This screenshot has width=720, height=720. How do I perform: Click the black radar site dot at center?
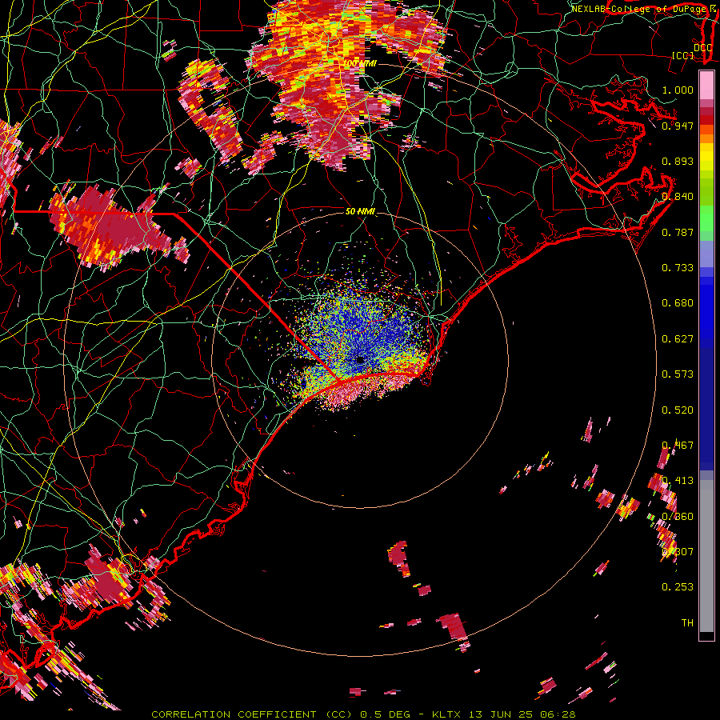(361, 360)
